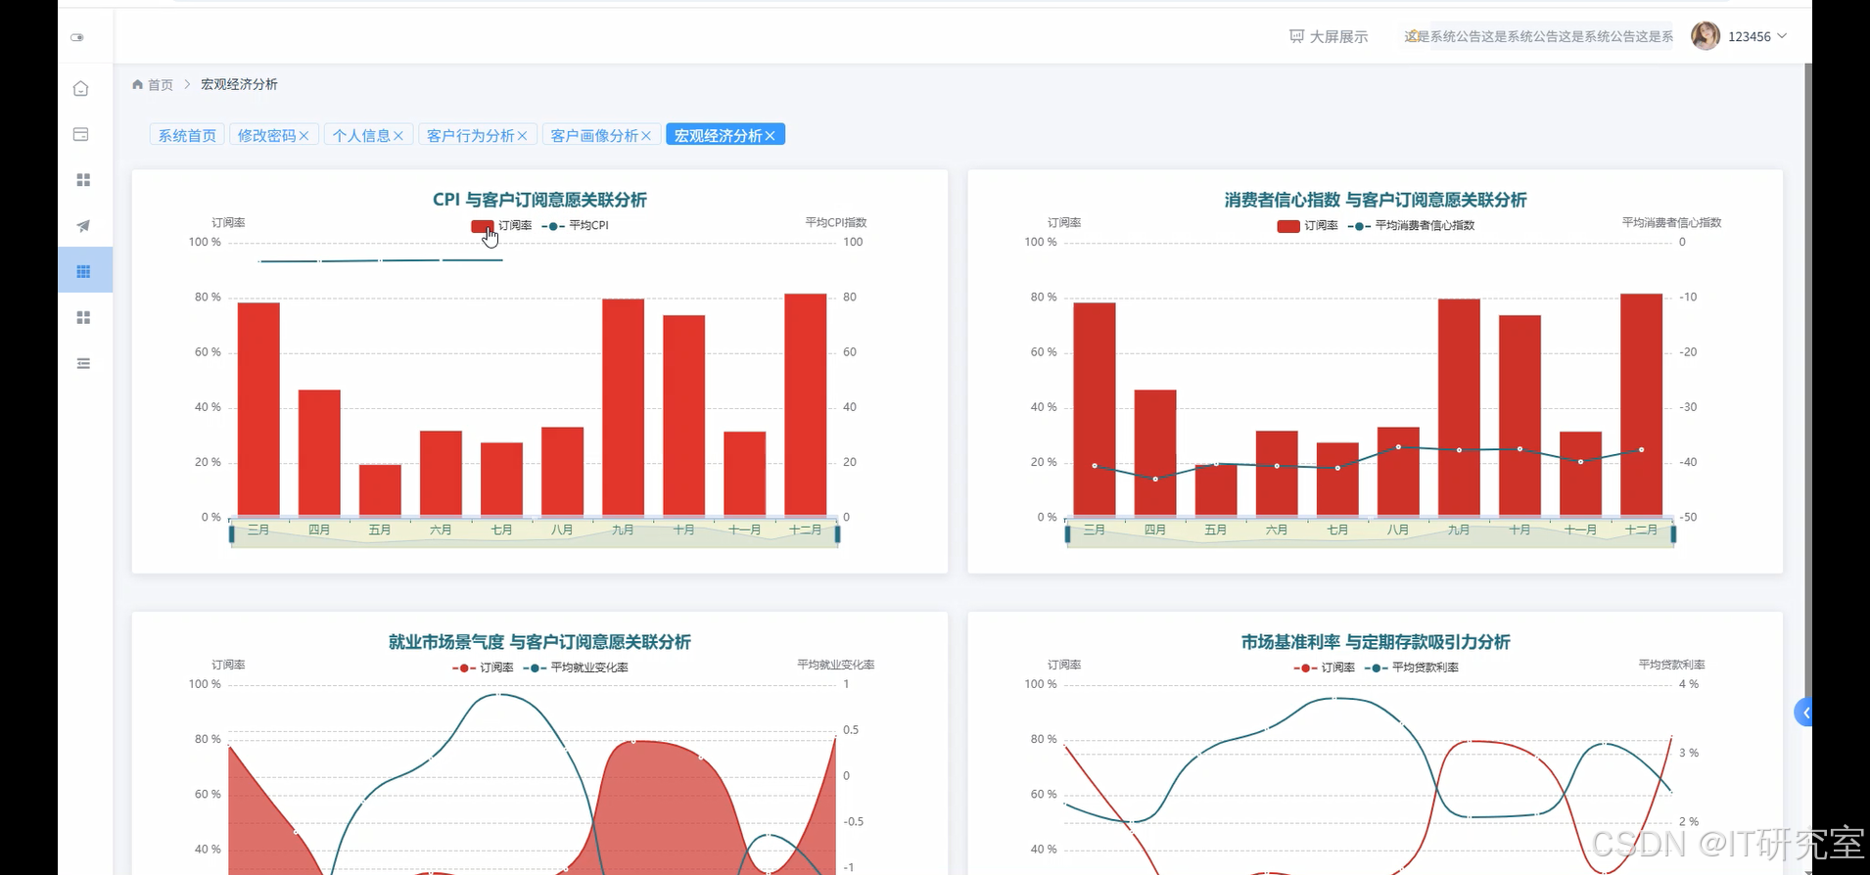Switch to 系统首页 tab

pos(187,135)
